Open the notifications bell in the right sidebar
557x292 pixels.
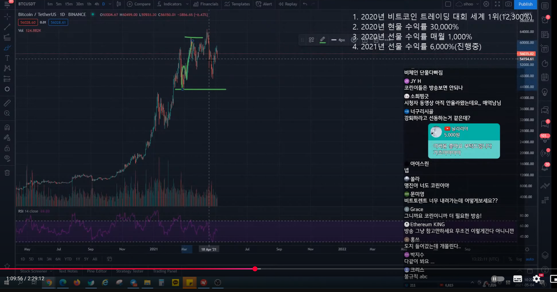click(545, 167)
